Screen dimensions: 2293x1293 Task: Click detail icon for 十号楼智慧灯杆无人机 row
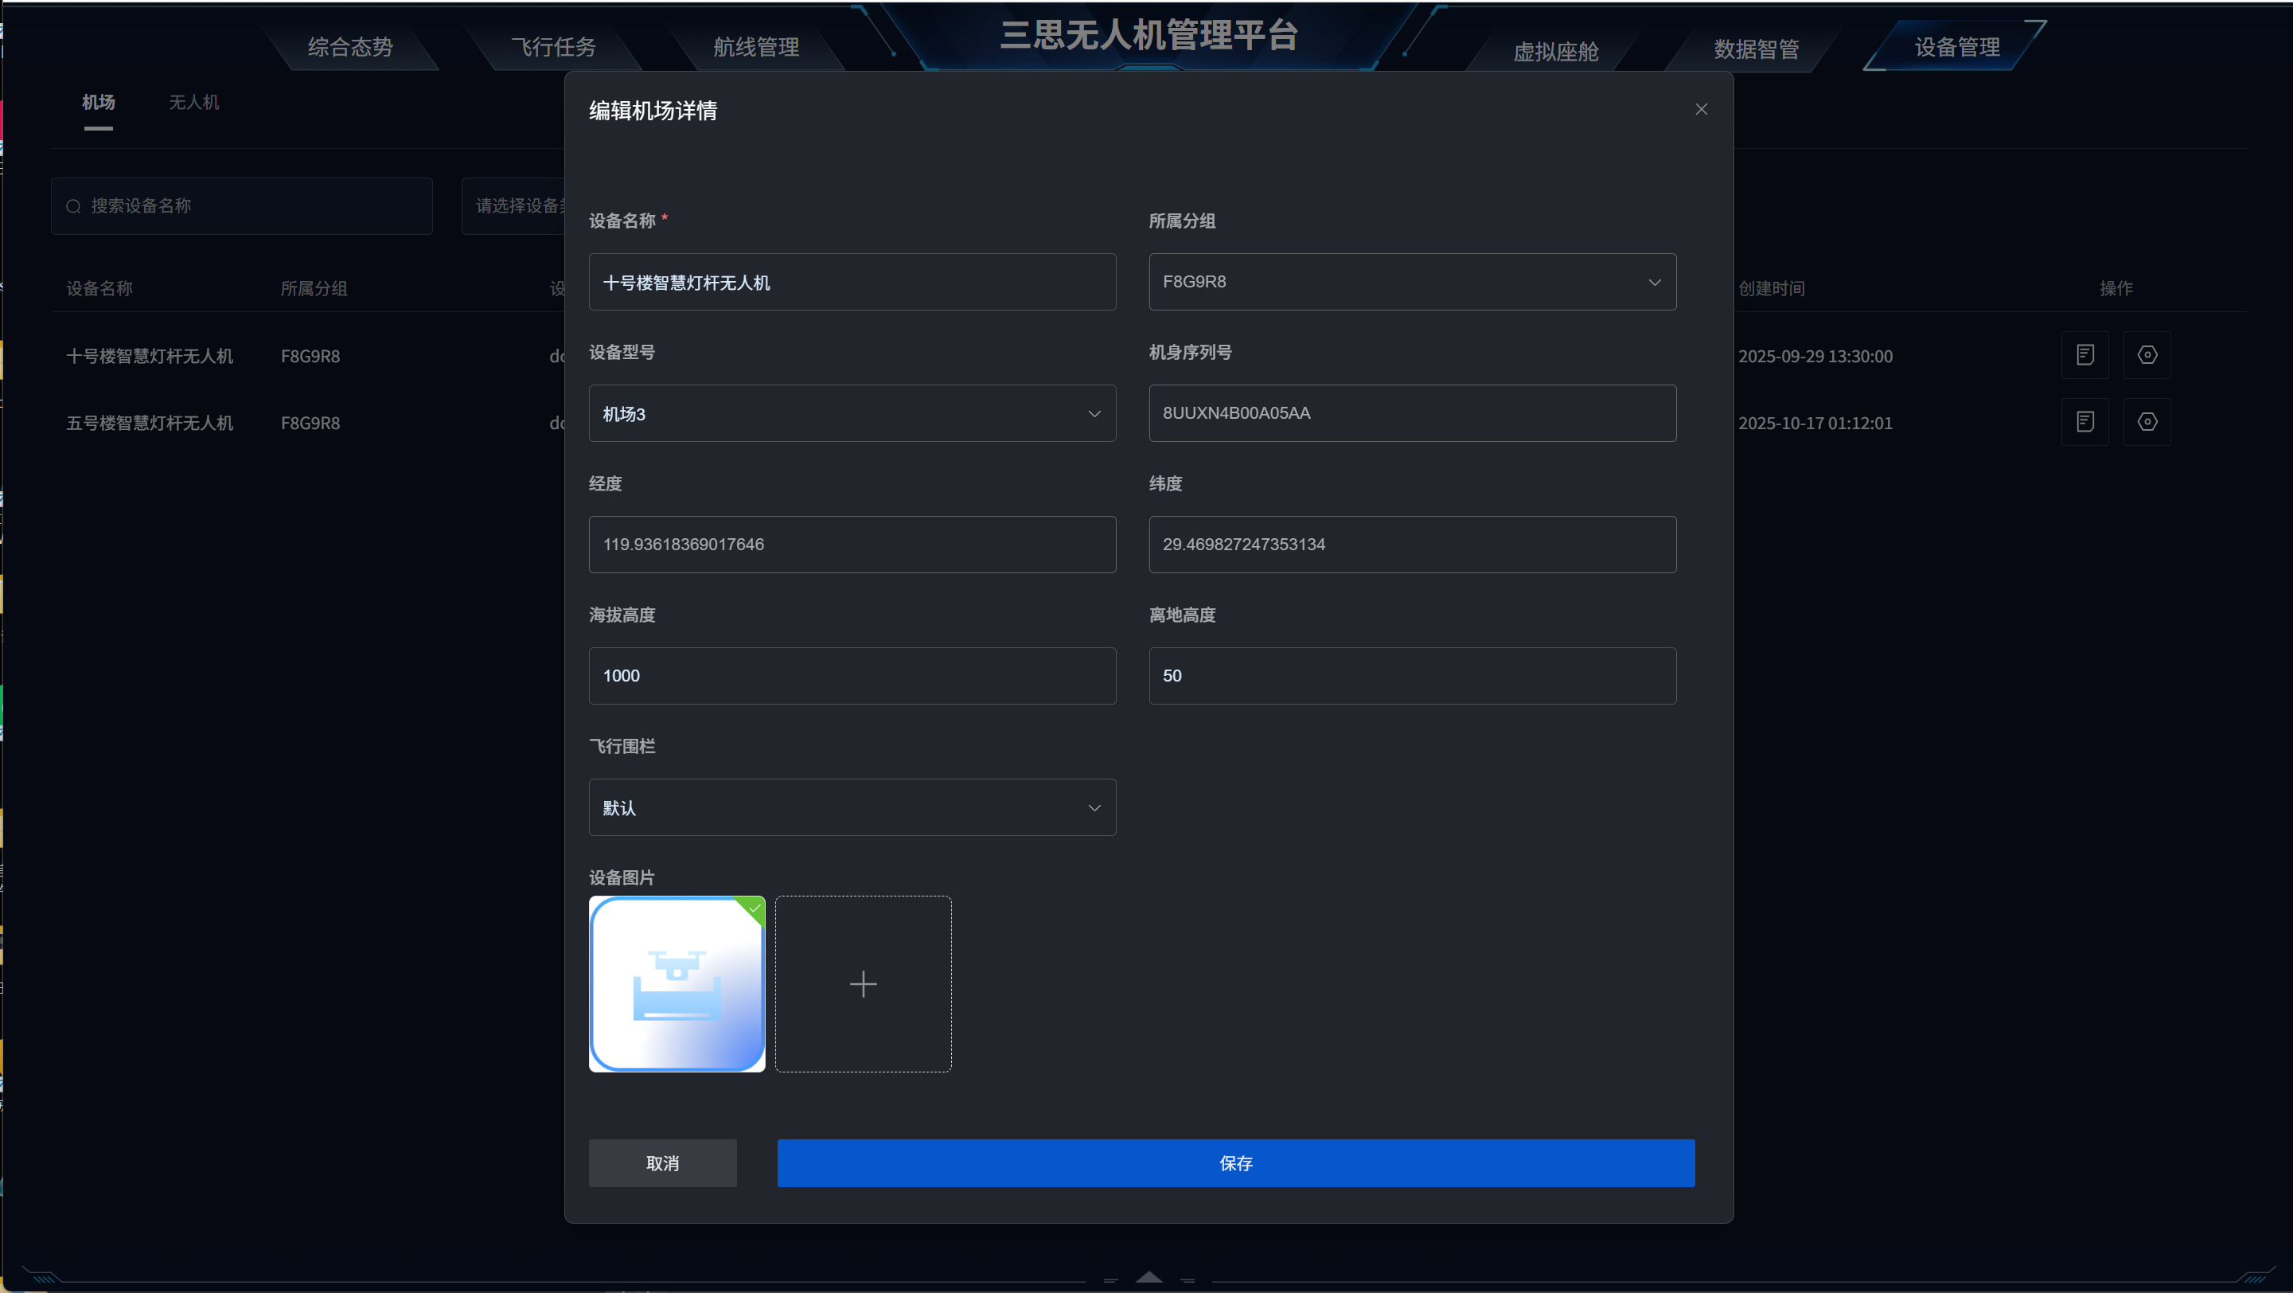pyautogui.click(x=2084, y=355)
